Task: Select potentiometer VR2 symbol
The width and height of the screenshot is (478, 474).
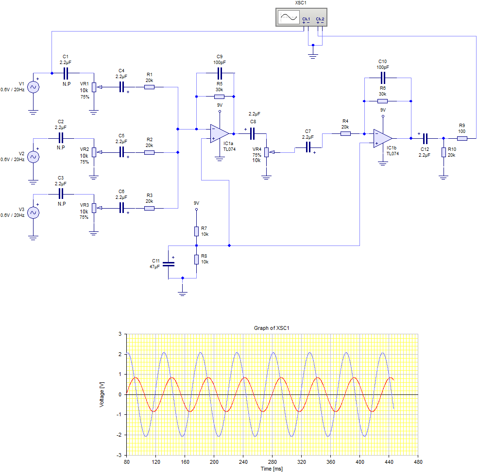Action: (94, 152)
